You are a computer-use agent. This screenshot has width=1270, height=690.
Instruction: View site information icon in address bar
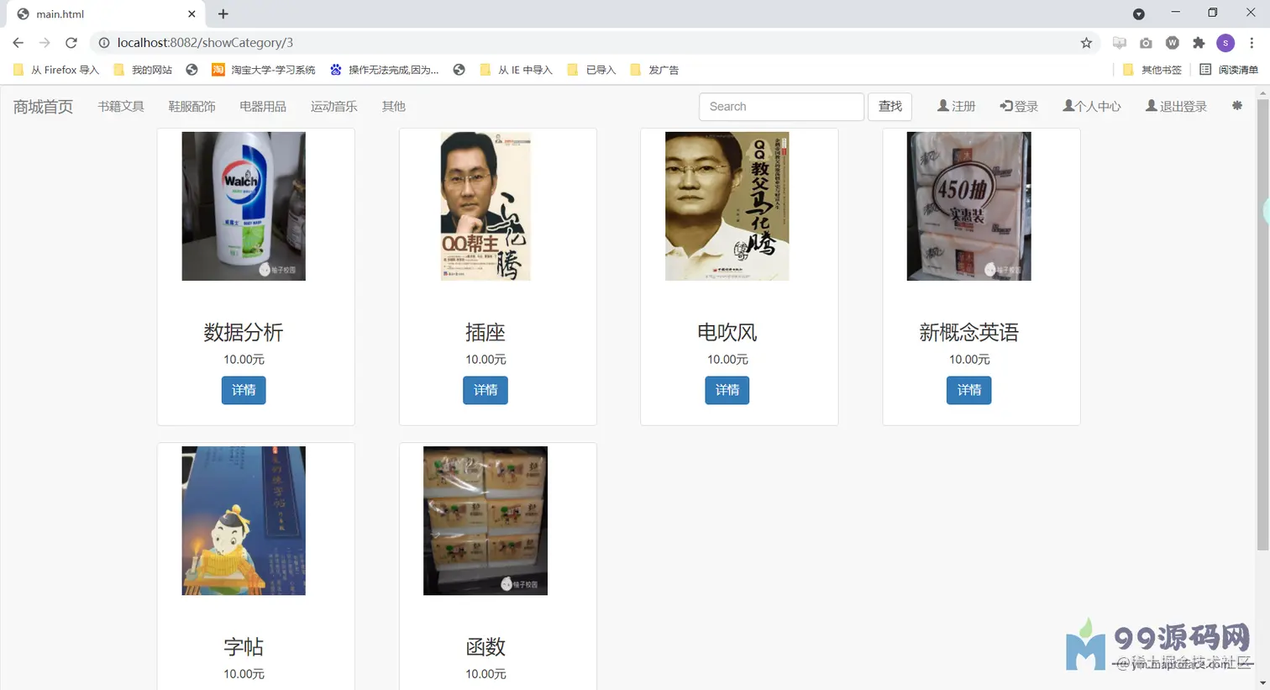coord(103,43)
